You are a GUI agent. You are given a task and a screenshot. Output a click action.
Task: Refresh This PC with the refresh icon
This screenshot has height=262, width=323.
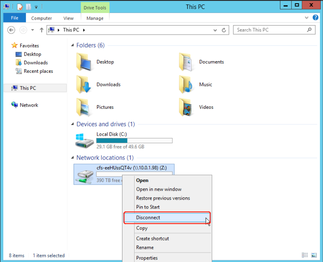(224, 30)
